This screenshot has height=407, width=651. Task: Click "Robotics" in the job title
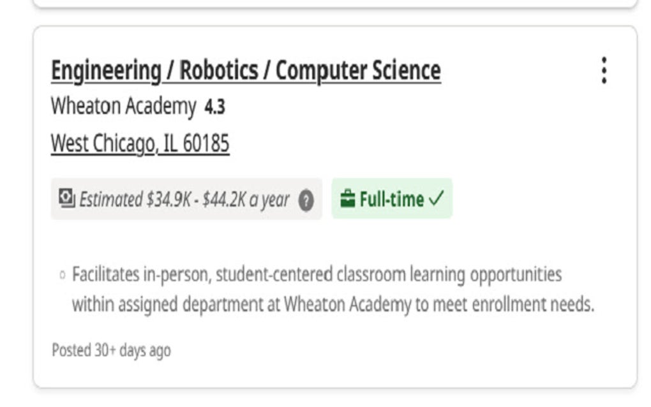[219, 71]
